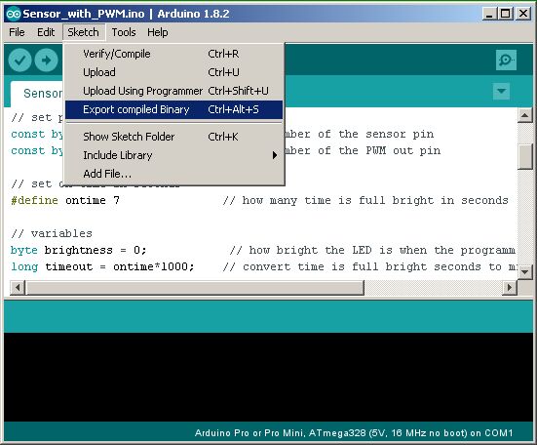The width and height of the screenshot is (537, 445).
Task: Click the '#define ontime 7' code line
Action: click(65, 200)
